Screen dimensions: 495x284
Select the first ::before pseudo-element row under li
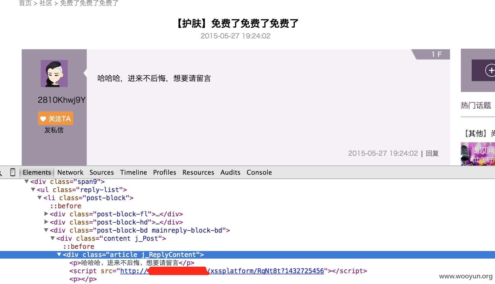(66, 206)
